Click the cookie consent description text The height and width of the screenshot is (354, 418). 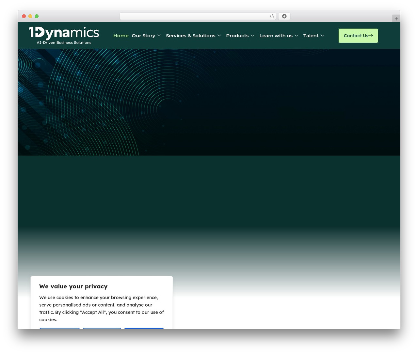click(102, 309)
